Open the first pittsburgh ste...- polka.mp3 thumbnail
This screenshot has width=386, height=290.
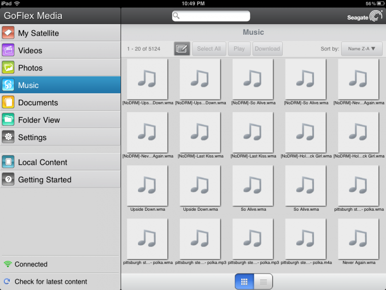click(200, 239)
